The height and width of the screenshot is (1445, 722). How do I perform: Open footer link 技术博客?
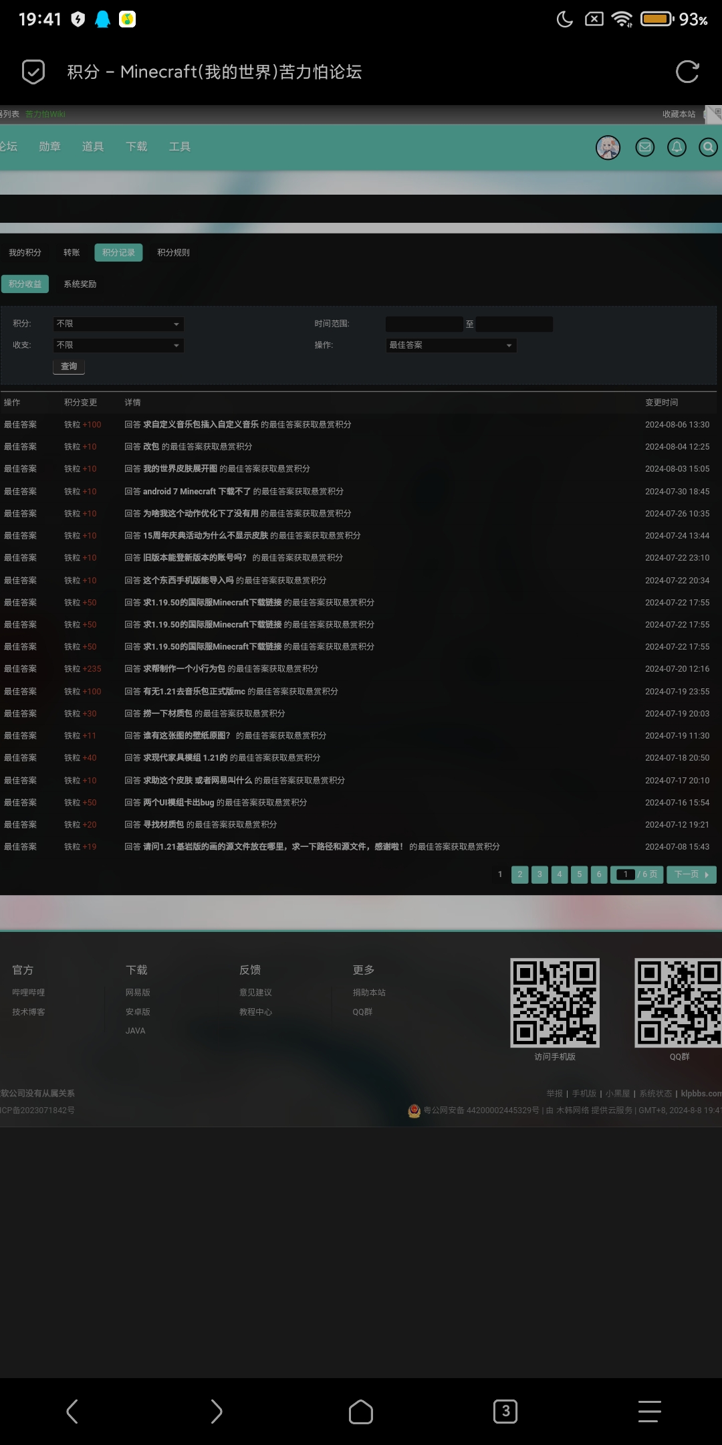[x=28, y=1011]
